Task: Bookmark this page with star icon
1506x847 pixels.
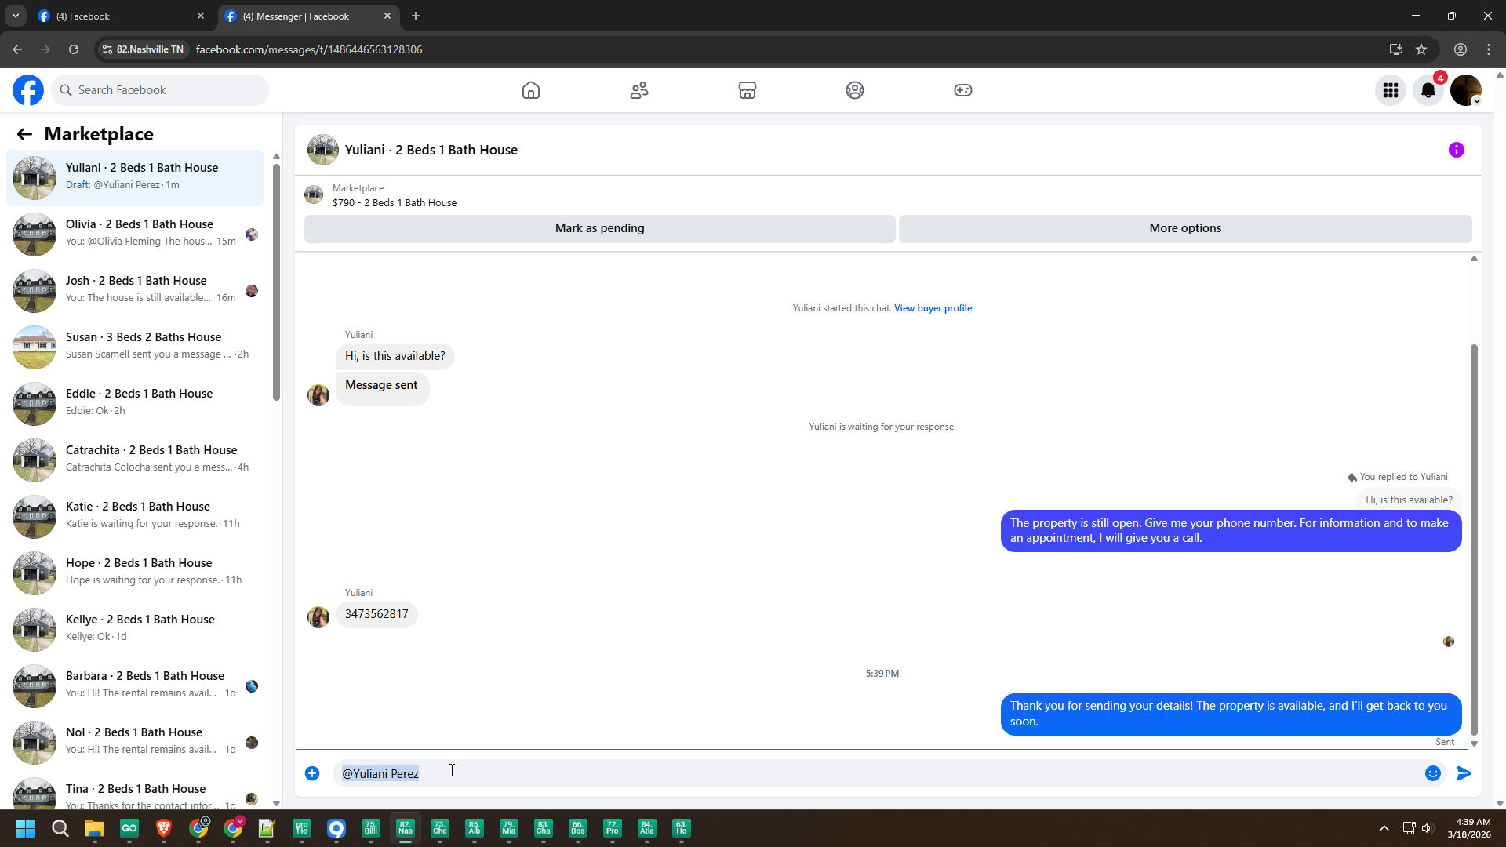Action: point(1421,49)
